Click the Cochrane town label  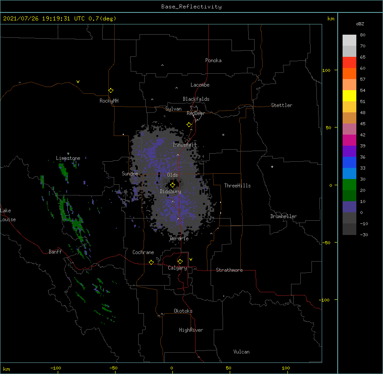coord(143,252)
